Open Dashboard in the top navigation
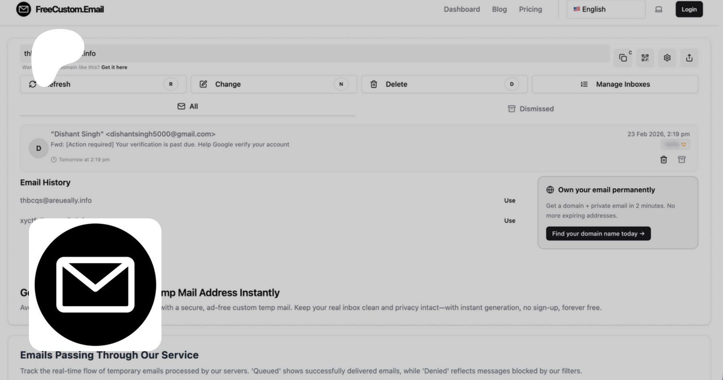The image size is (723, 380). pos(462,9)
